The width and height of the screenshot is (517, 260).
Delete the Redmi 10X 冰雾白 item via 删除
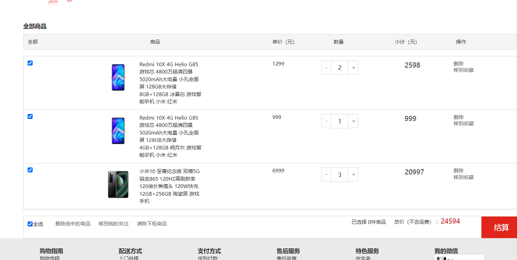tap(458, 64)
